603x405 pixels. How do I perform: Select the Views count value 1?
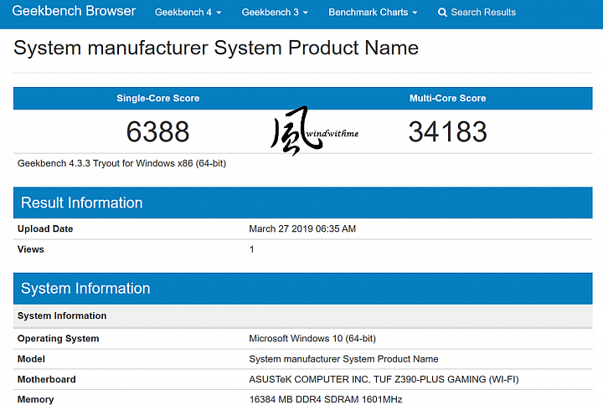pyautogui.click(x=251, y=249)
